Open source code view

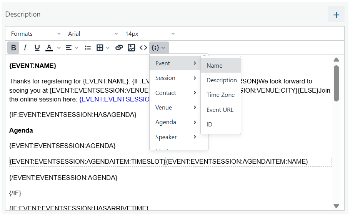tap(143, 48)
